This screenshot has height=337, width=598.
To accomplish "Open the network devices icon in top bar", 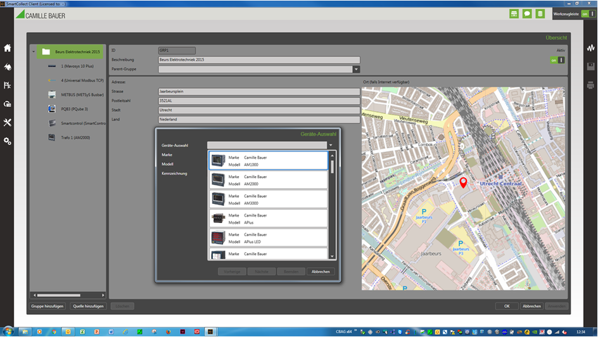I will coord(514,14).
